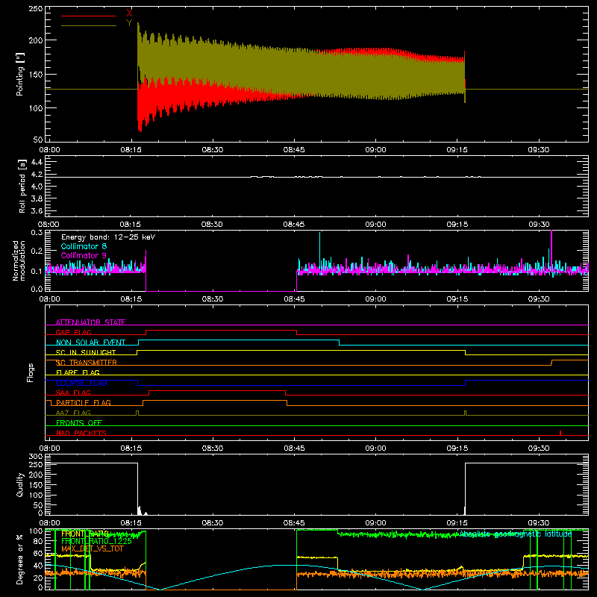This screenshot has height=597, width=597.
Task: Select the Collimator 8 legend entry
Action: [84, 246]
